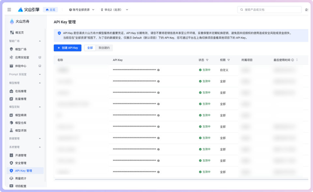Click the hamburger menu icon top left

9,9
